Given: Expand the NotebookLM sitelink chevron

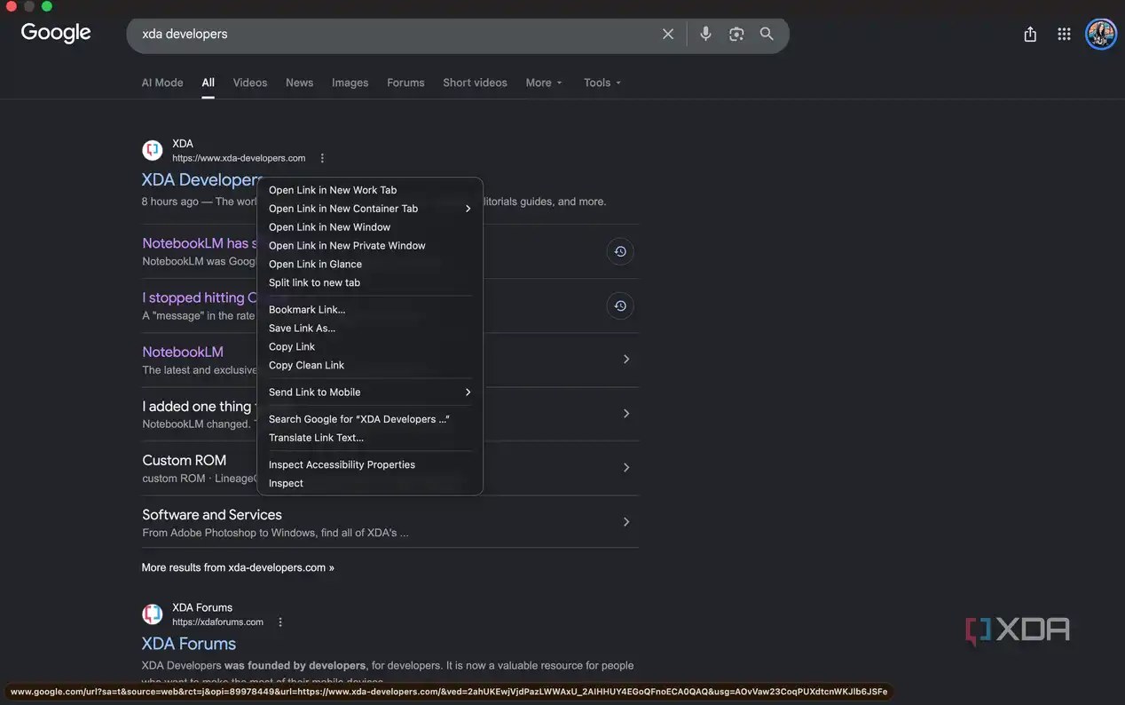Looking at the screenshot, I should click(x=626, y=360).
